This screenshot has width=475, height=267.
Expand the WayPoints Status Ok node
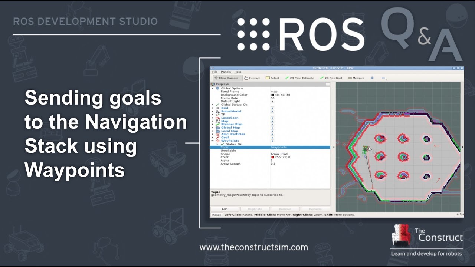click(217, 144)
